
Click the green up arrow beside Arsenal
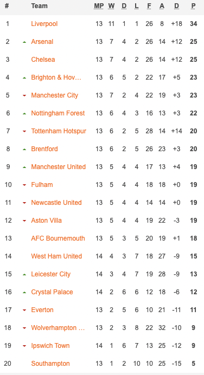point(24,42)
